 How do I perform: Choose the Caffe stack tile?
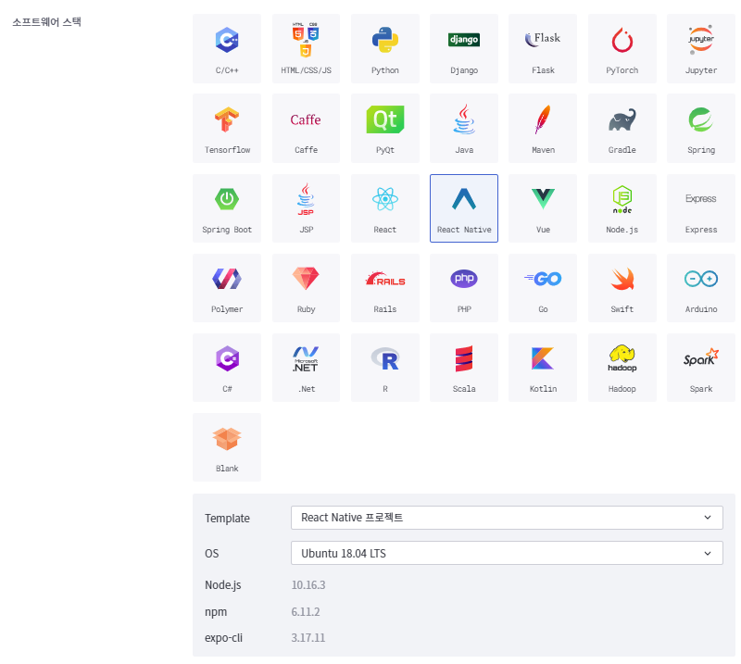pyautogui.click(x=306, y=129)
